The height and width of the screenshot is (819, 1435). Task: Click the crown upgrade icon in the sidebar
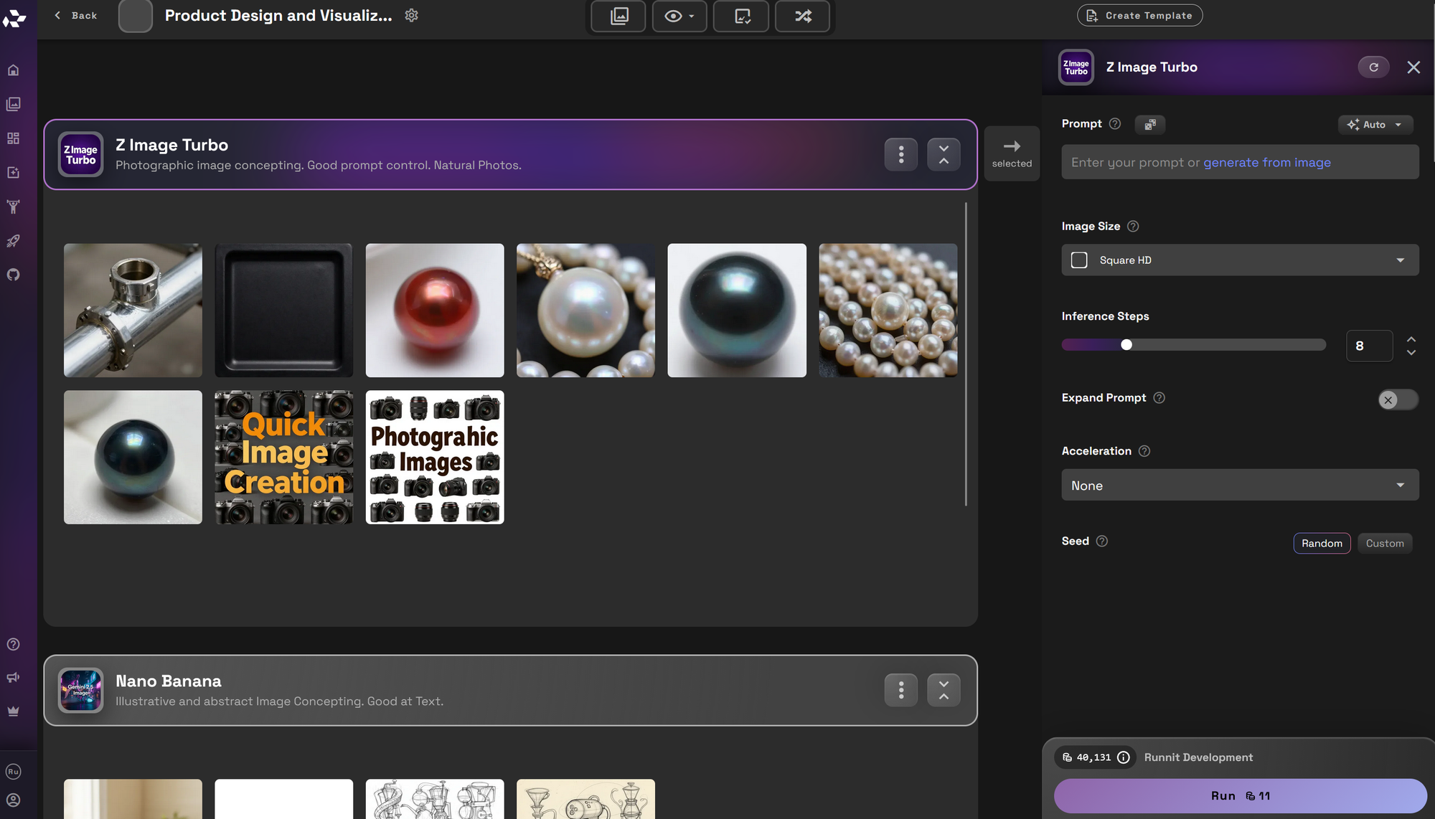tap(13, 711)
